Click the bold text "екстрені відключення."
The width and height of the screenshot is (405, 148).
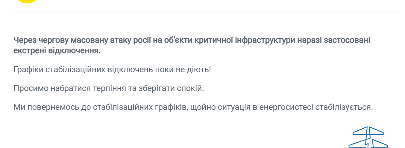click(x=57, y=50)
